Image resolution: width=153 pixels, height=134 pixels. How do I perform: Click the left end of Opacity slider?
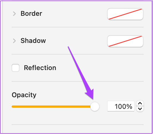(12, 107)
